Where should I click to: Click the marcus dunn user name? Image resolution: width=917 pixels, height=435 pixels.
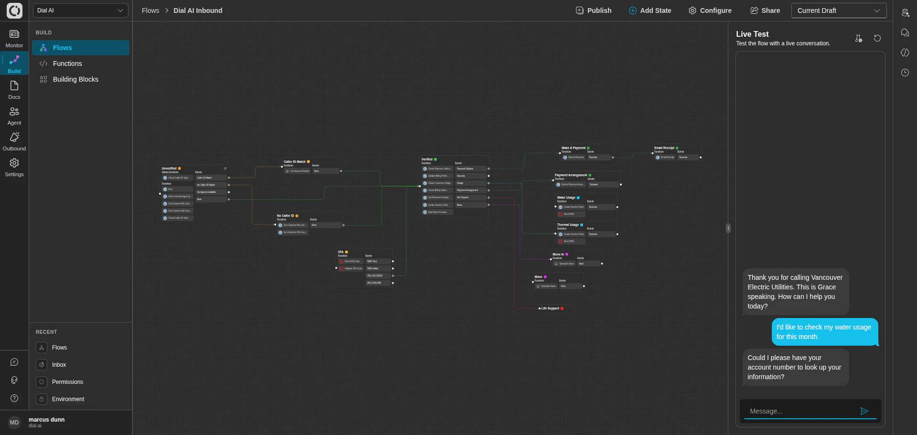(x=46, y=420)
